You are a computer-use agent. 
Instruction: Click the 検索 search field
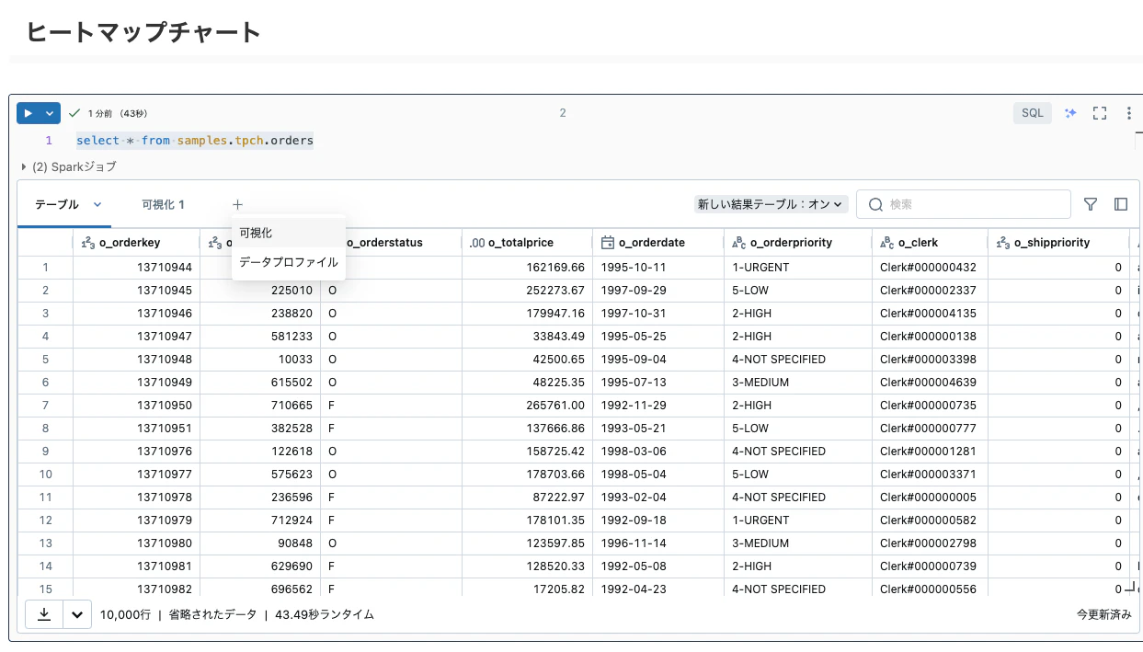coord(963,204)
